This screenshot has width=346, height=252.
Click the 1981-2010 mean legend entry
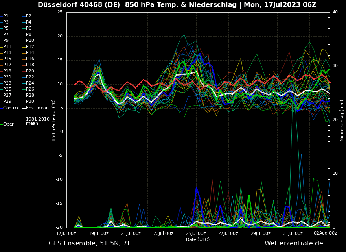coord(37,121)
